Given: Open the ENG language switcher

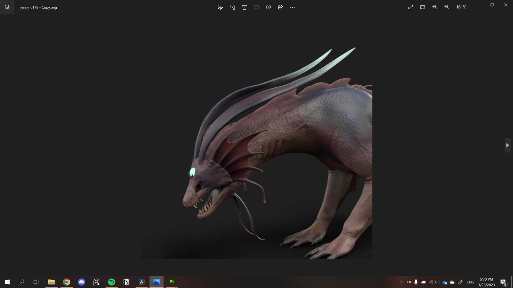Looking at the screenshot, I should pyautogui.click(x=471, y=282).
